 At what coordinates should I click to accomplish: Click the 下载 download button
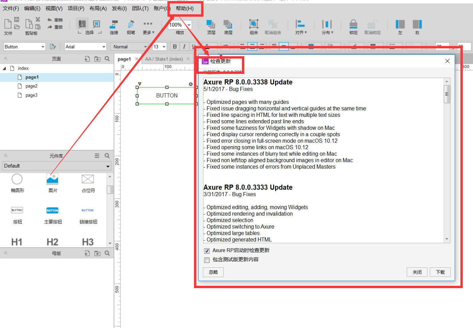tap(440, 272)
